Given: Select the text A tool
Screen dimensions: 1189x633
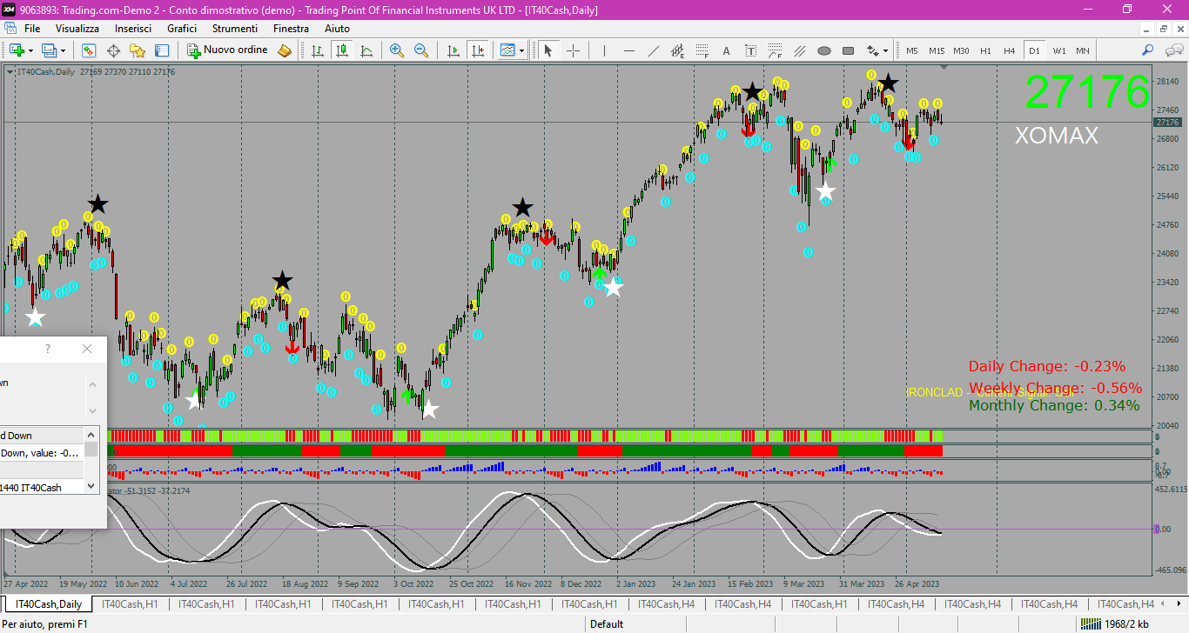Looking at the screenshot, I should coord(726,50).
